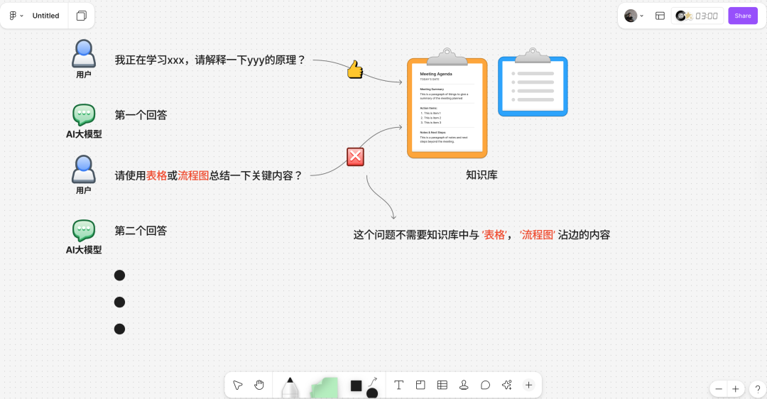Select the curved connector arrow tool

373,381
